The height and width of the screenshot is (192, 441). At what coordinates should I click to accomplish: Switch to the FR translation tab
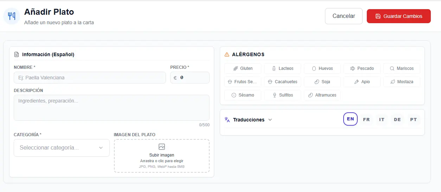pos(366,120)
